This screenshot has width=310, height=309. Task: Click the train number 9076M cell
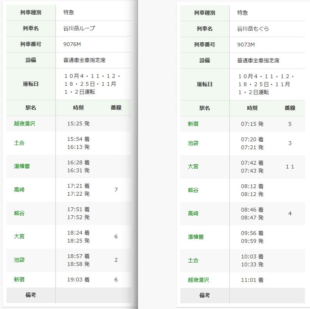coord(72,44)
